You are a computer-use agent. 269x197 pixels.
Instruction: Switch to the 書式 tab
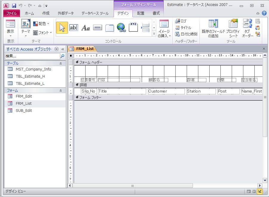coord(156,13)
